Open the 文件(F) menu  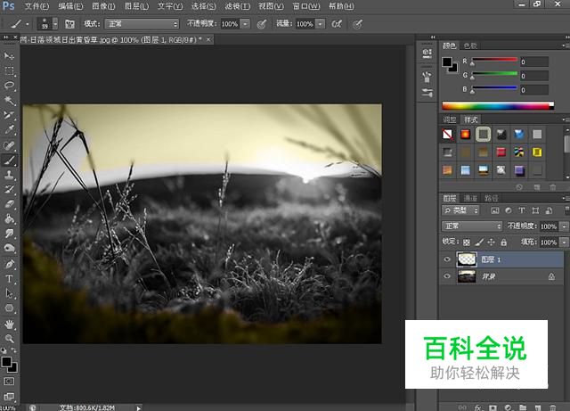37,6
